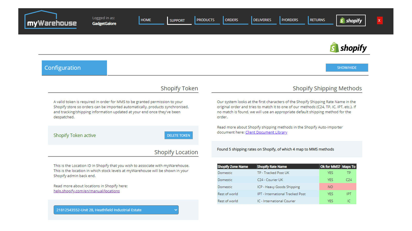Go to the ORDERS page
The width and height of the screenshot is (412, 231).
[x=231, y=20]
